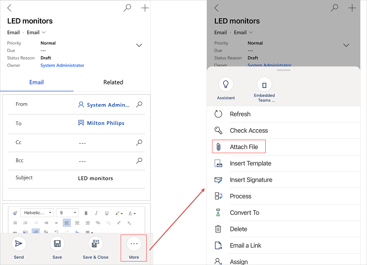
Task: Open the More commands ellipsis
Action: pos(134,243)
